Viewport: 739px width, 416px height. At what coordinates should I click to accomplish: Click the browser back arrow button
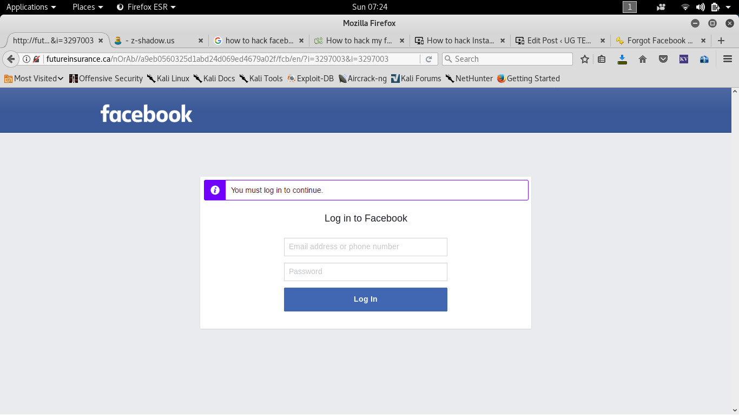point(10,59)
